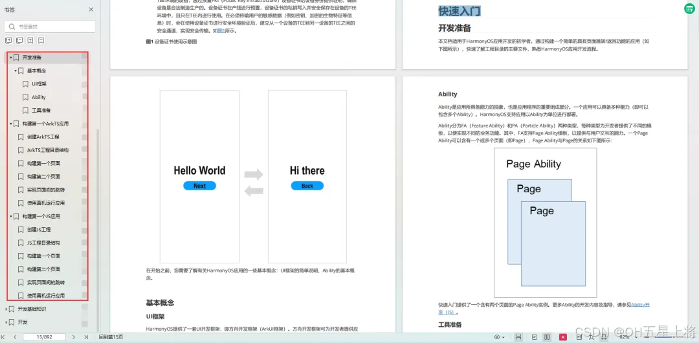Screen dimensions: 699x343
Task: Click the fourth bookmark toolbar icon with minus
Action: coord(41,41)
